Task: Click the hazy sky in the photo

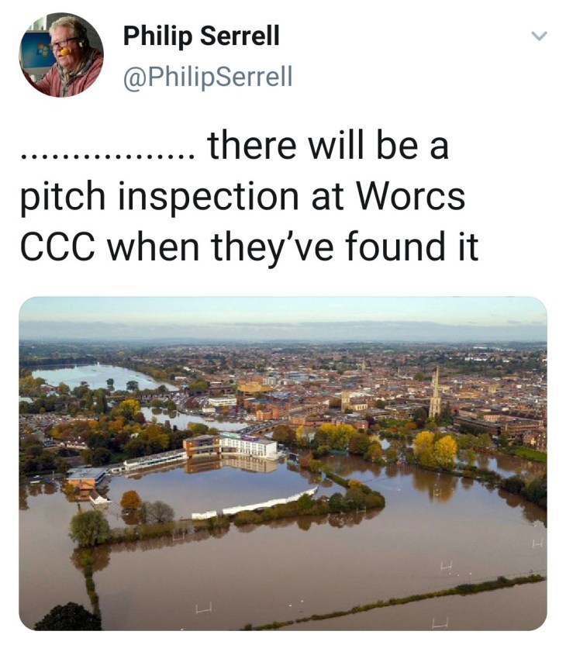Action: click(x=282, y=314)
